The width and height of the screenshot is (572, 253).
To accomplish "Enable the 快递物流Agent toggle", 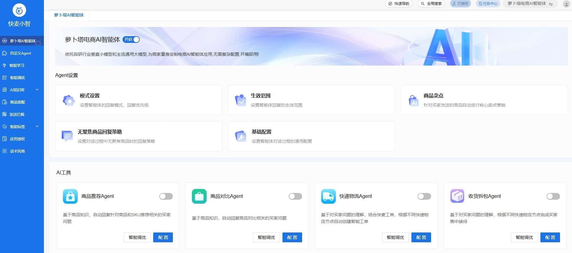I will (424, 196).
